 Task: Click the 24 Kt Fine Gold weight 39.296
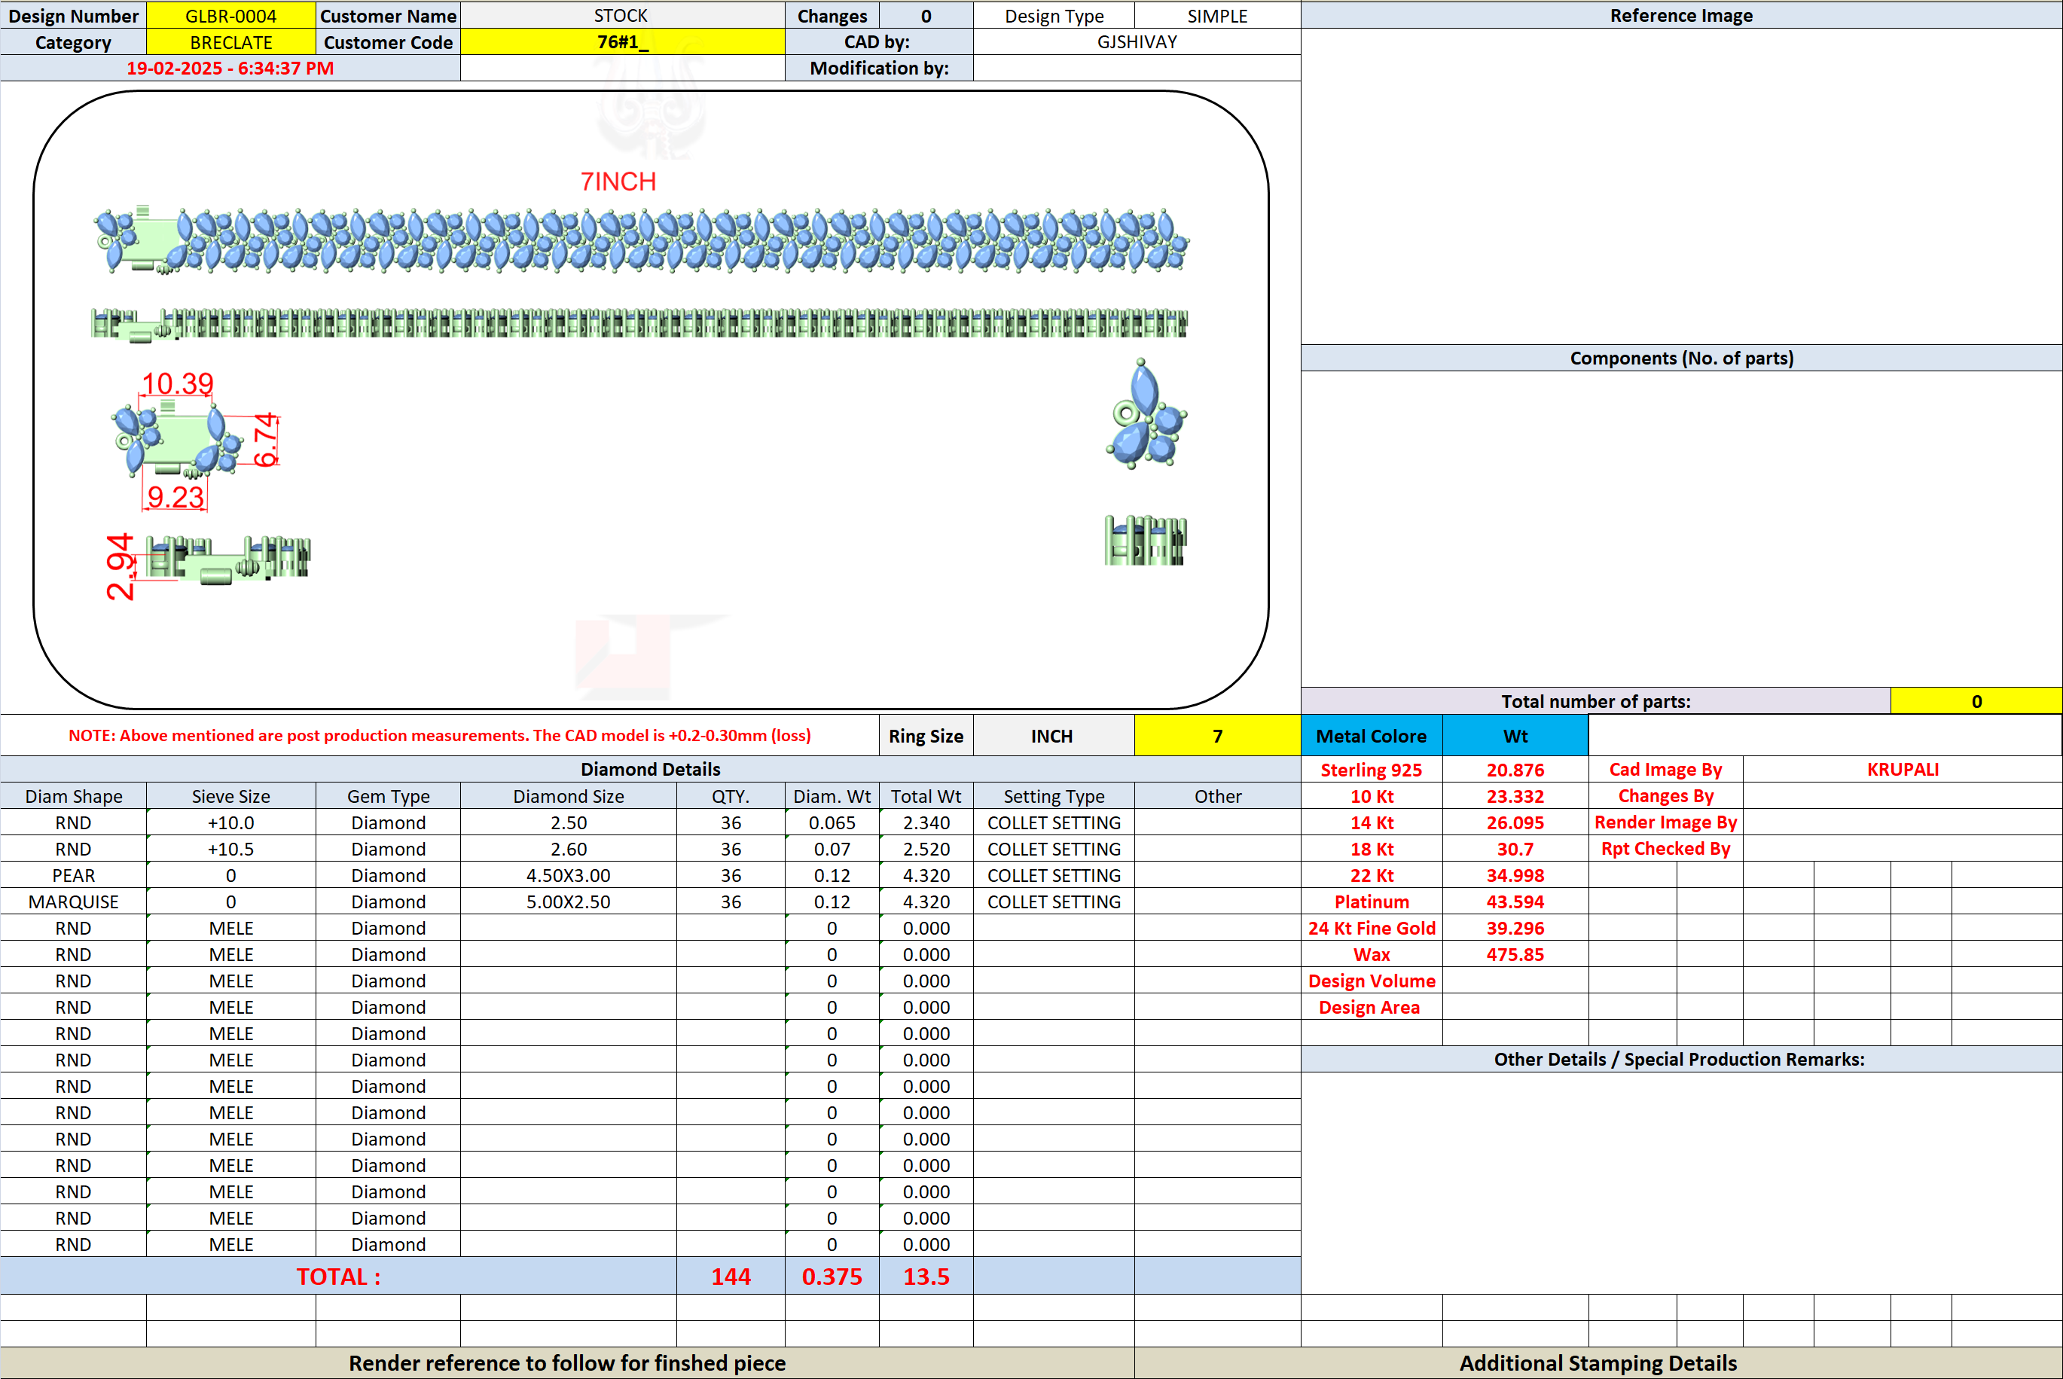[x=1515, y=928]
